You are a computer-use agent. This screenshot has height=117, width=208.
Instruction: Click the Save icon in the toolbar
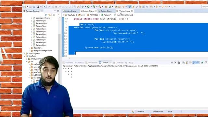30,6
